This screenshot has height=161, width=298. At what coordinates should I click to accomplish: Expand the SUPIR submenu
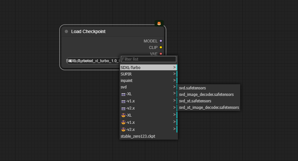click(x=149, y=74)
